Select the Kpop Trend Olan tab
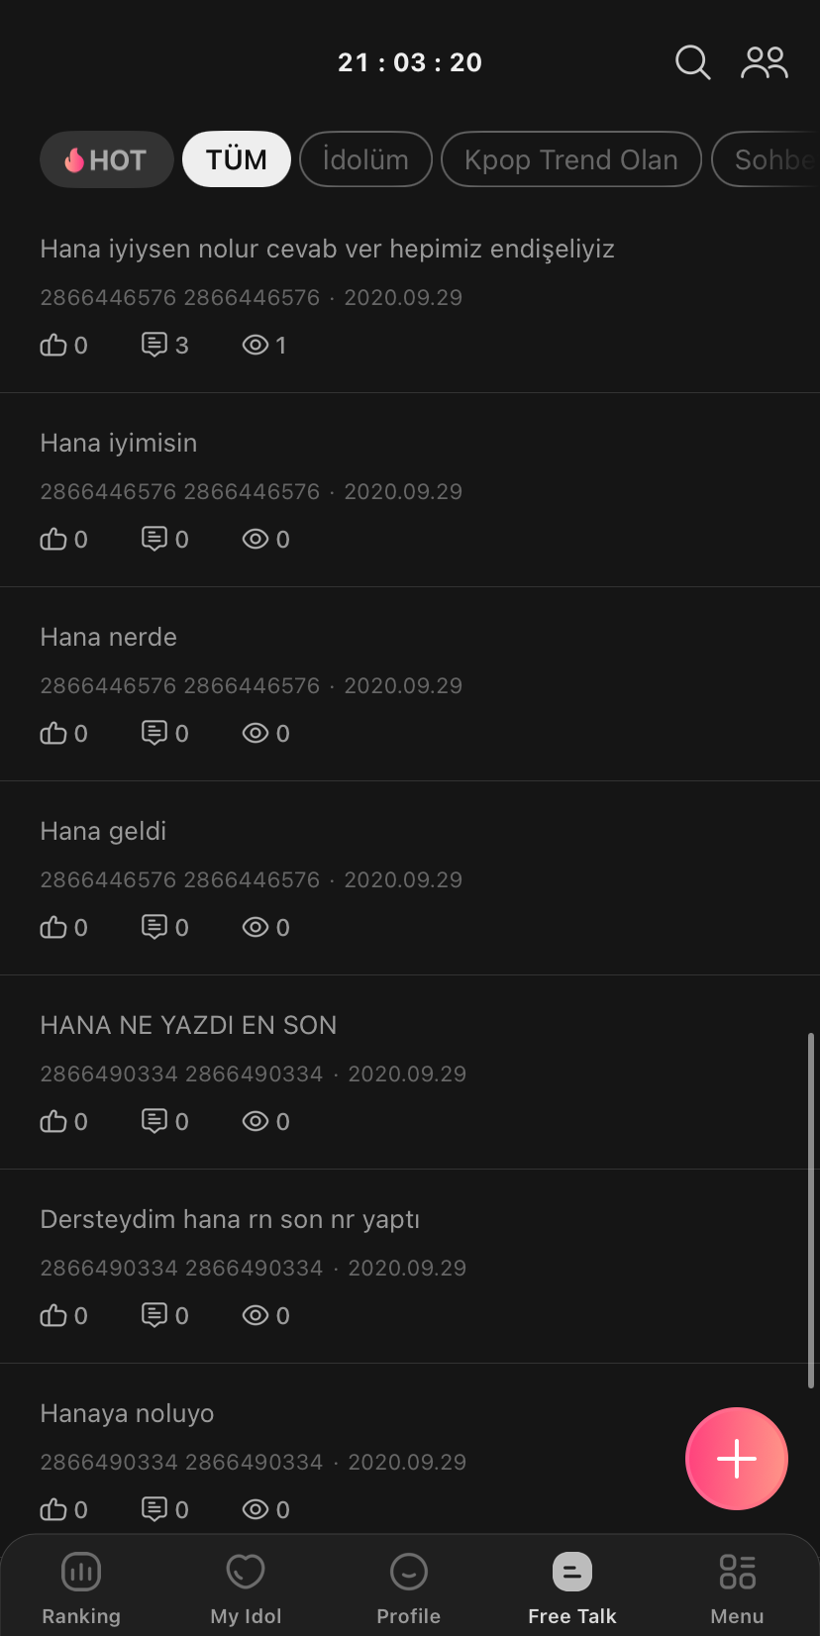Image resolution: width=820 pixels, height=1636 pixels. pyautogui.click(x=570, y=159)
